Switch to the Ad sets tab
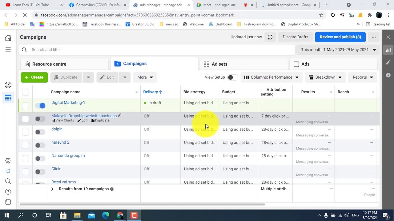 click(244, 64)
